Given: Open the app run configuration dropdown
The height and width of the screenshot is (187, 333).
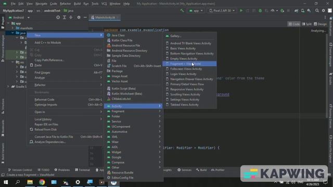Looking at the screenshot, I should click(196, 10).
